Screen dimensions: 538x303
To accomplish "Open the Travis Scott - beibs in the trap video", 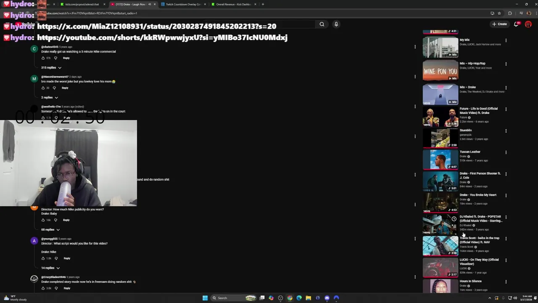I will [440, 246].
